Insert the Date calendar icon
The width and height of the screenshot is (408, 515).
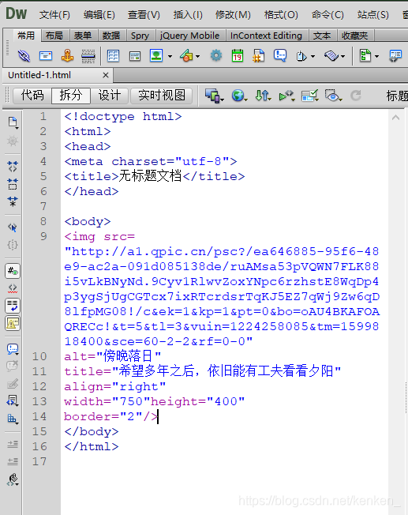click(x=238, y=56)
